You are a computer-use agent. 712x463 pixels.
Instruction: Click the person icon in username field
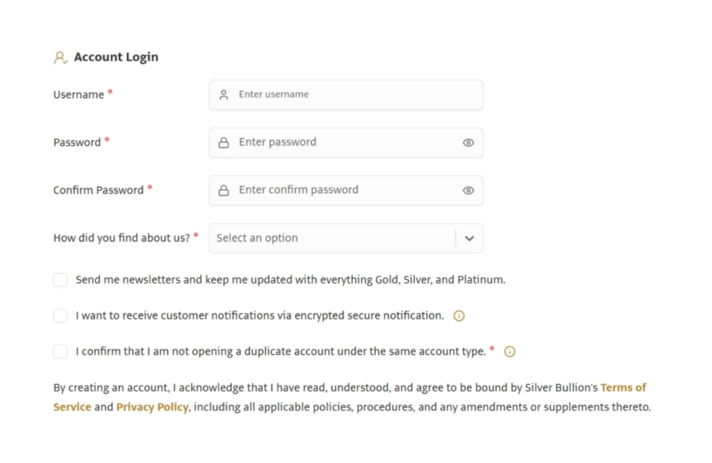[x=224, y=95]
